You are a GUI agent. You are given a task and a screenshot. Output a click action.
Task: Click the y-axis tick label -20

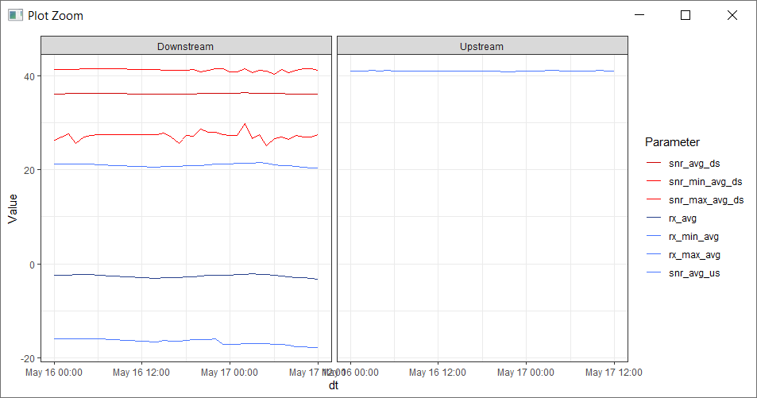tap(27, 358)
